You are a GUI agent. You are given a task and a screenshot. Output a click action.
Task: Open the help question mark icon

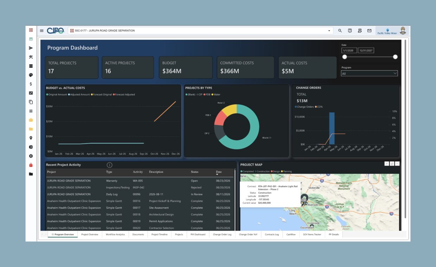[x=350, y=31]
